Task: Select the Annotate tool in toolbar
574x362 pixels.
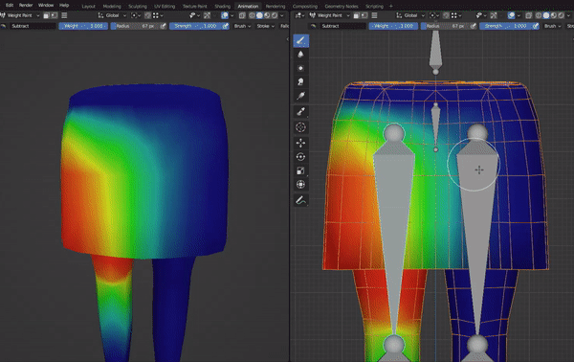Action: click(x=301, y=200)
